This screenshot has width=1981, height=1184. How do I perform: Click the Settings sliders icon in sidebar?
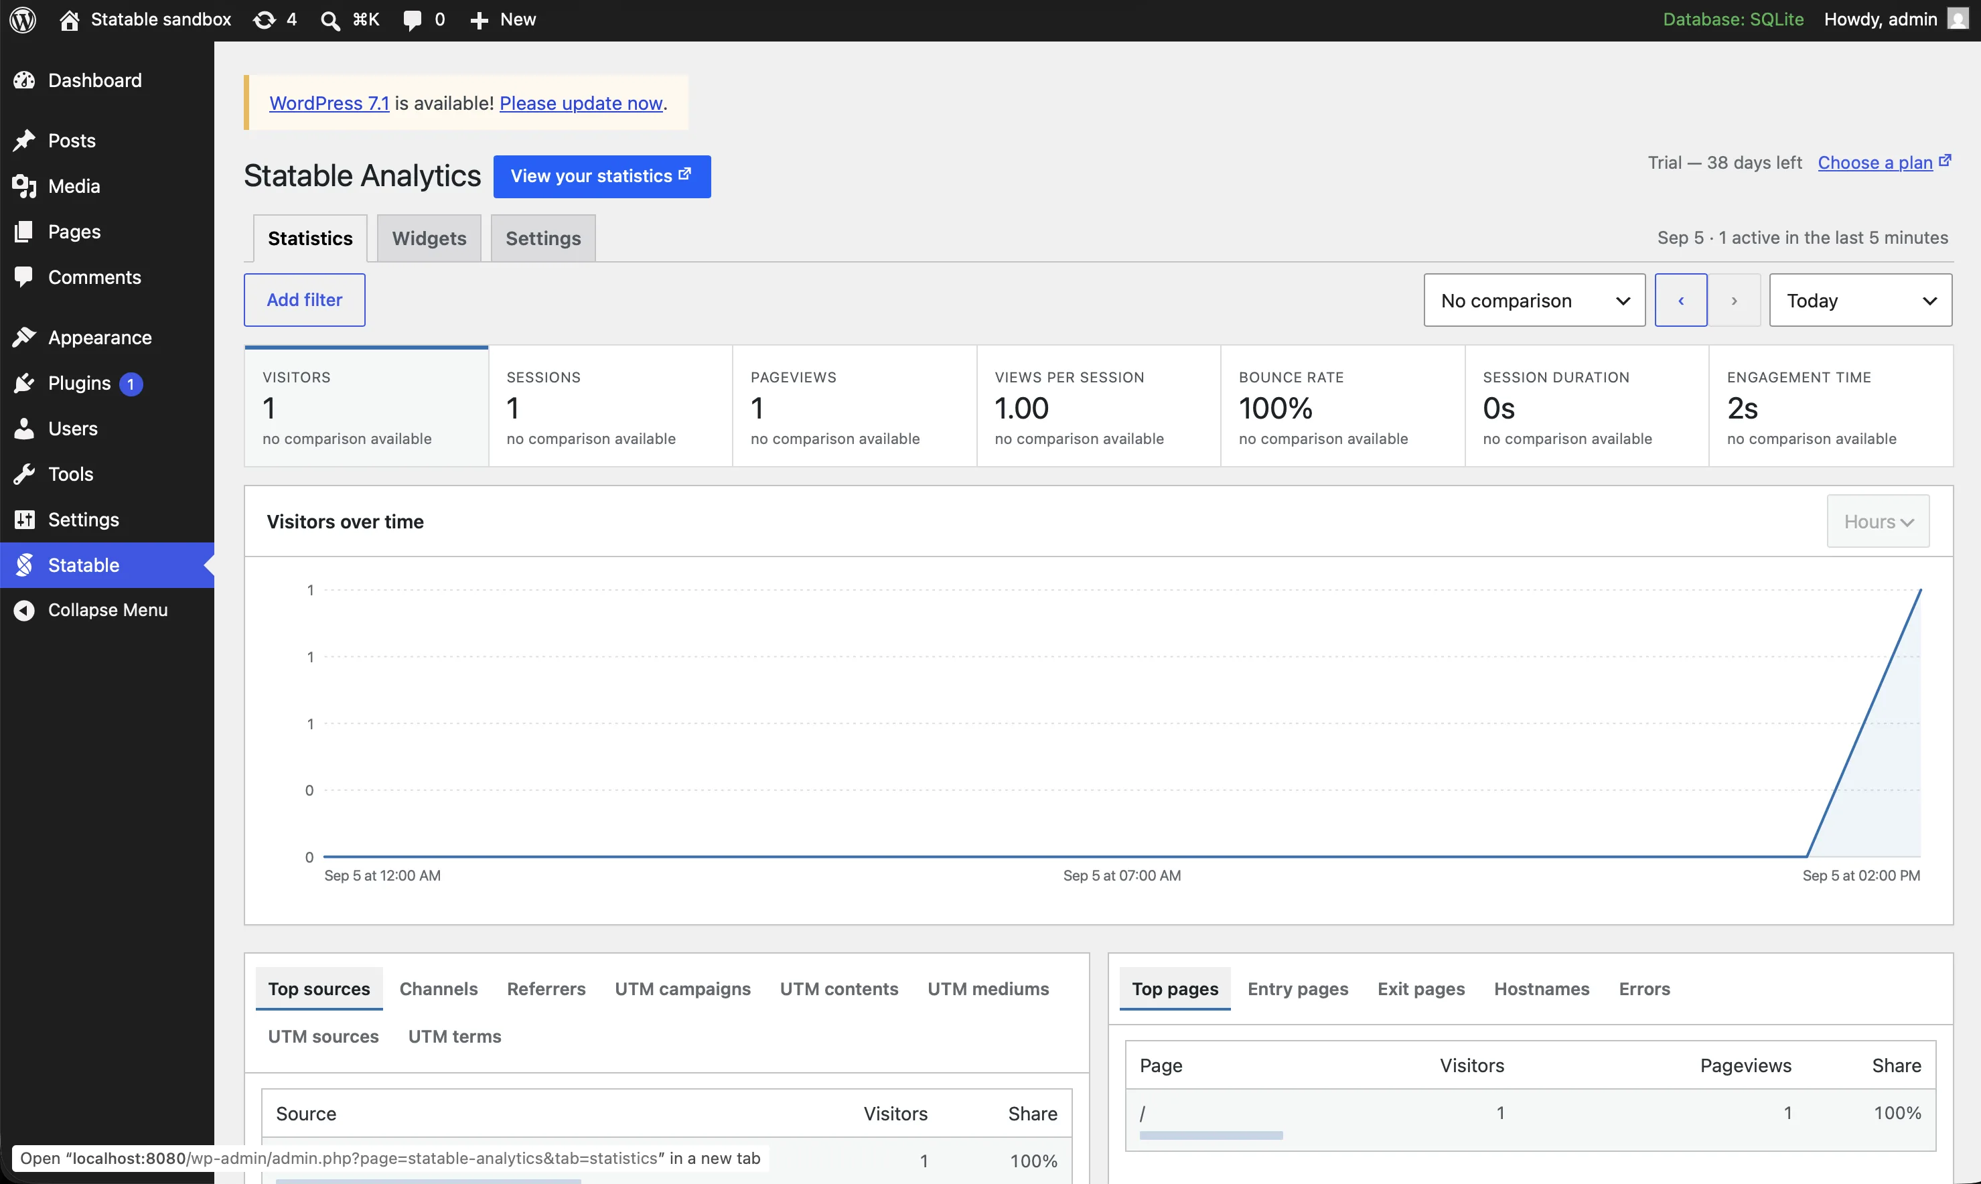[x=24, y=520]
